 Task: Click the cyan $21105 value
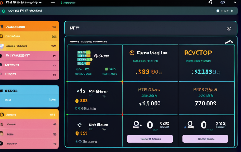(x=205, y=72)
